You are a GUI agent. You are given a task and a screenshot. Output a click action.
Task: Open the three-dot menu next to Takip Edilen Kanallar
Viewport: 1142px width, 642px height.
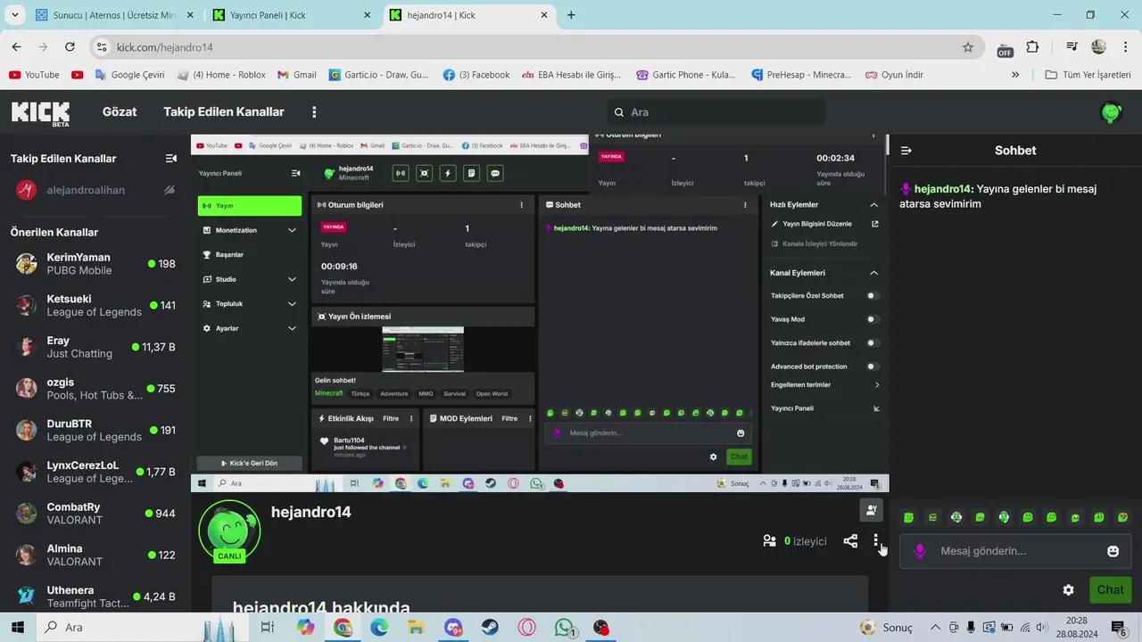[x=314, y=112]
